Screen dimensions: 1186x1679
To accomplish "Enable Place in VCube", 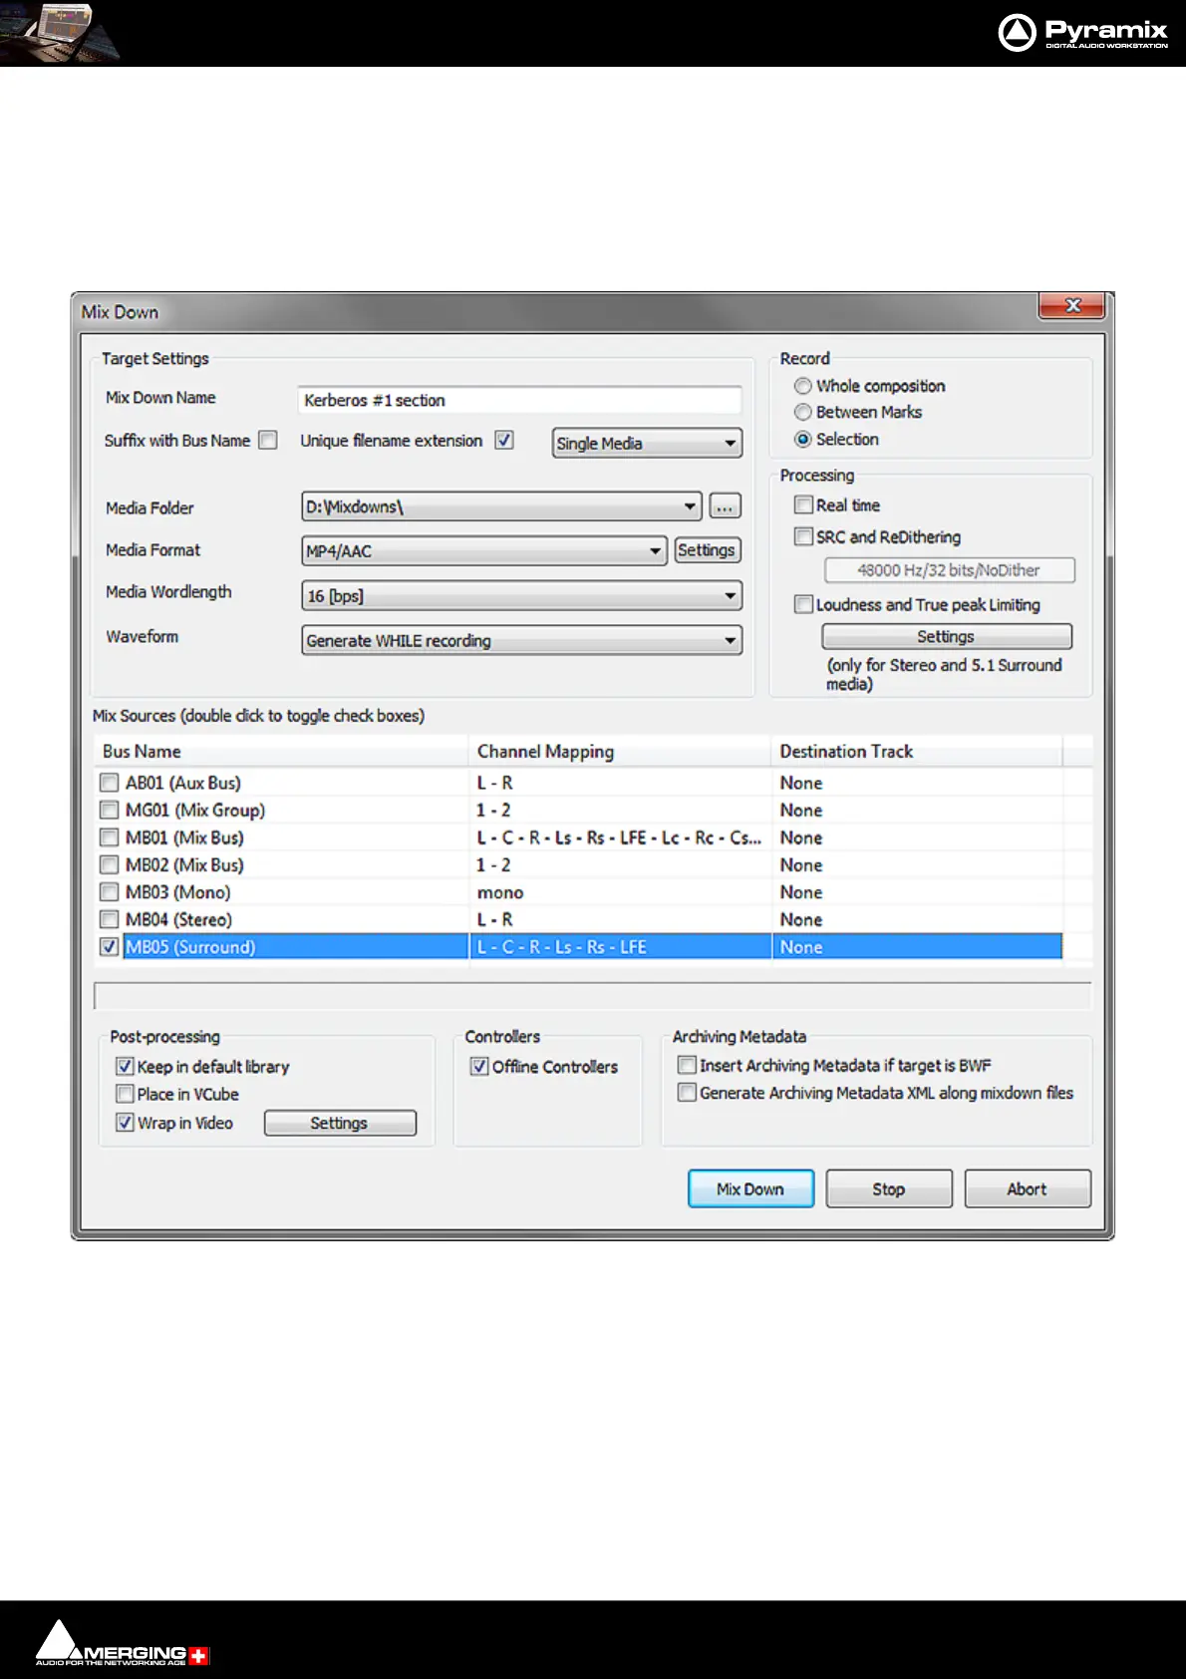I will [125, 1094].
